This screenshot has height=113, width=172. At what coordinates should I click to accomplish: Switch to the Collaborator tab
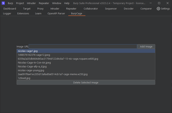[x=91, y=9]
